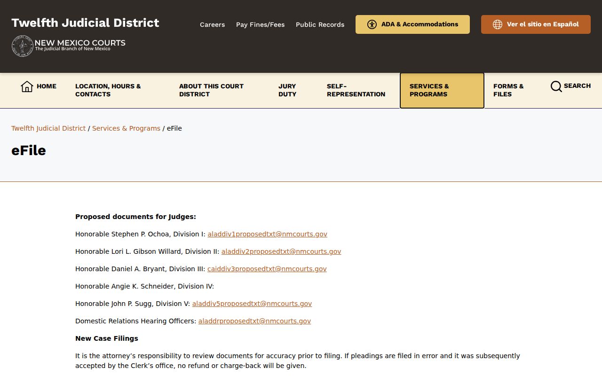Click the 'Proposed documents for Judges:' heading
Viewport: 602px width, 376px height.
135,217
